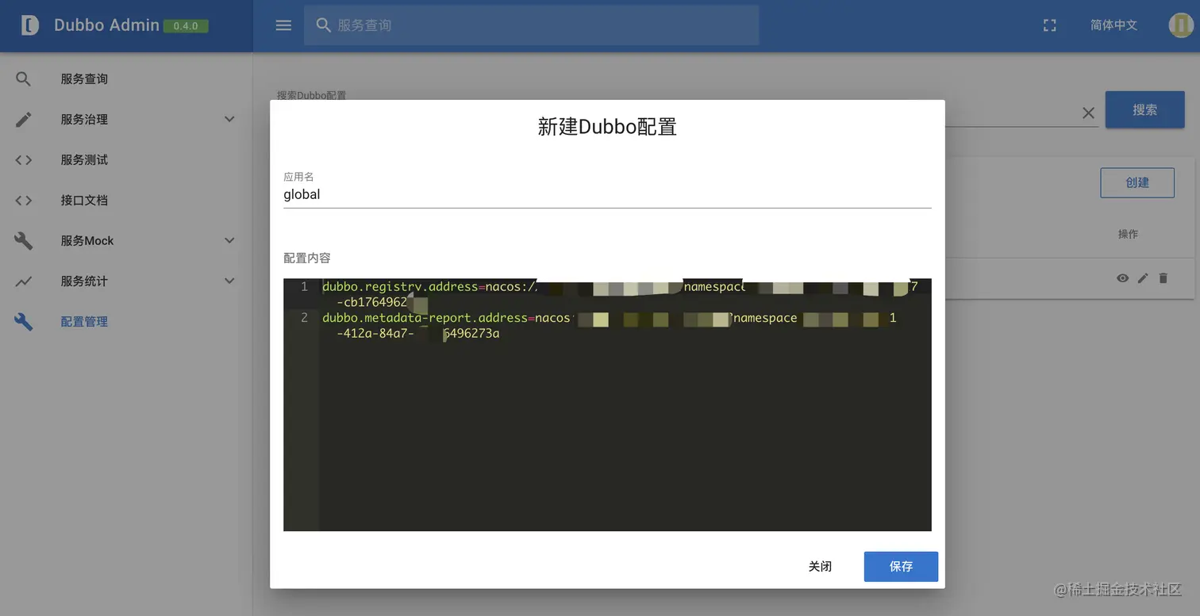Open 服务统计 menu label in the sidebar
This screenshot has height=616, width=1200.
pyautogui.click(x=84, y=281)
